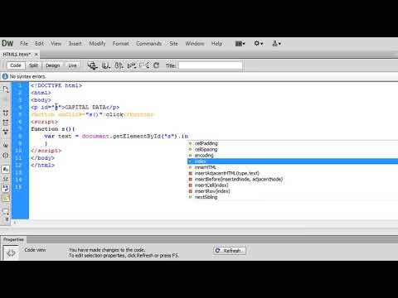Open the W3C Validation icon menu
Viewport: 398px width, 298px height.
132,65
